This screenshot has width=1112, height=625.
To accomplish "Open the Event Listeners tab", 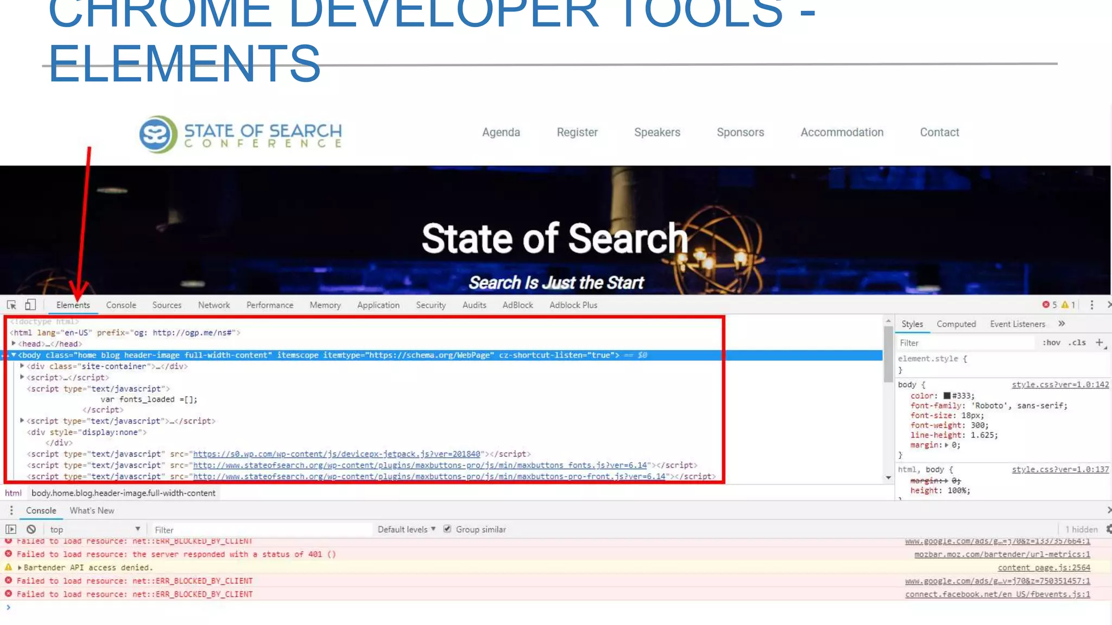I will (1018, 324).
